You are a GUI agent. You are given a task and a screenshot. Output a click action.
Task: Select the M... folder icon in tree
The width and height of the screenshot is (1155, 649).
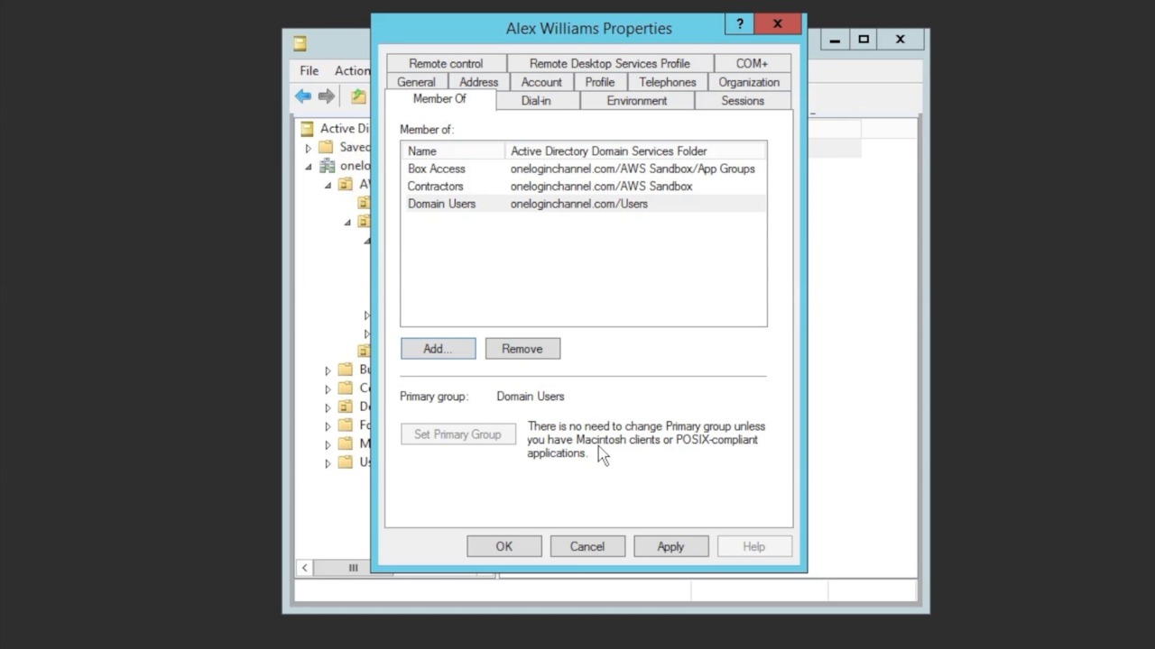point(346,443)
